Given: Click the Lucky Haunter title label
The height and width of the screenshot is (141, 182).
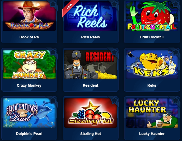Looking at the screenshot, I should (x=152, y=134).
